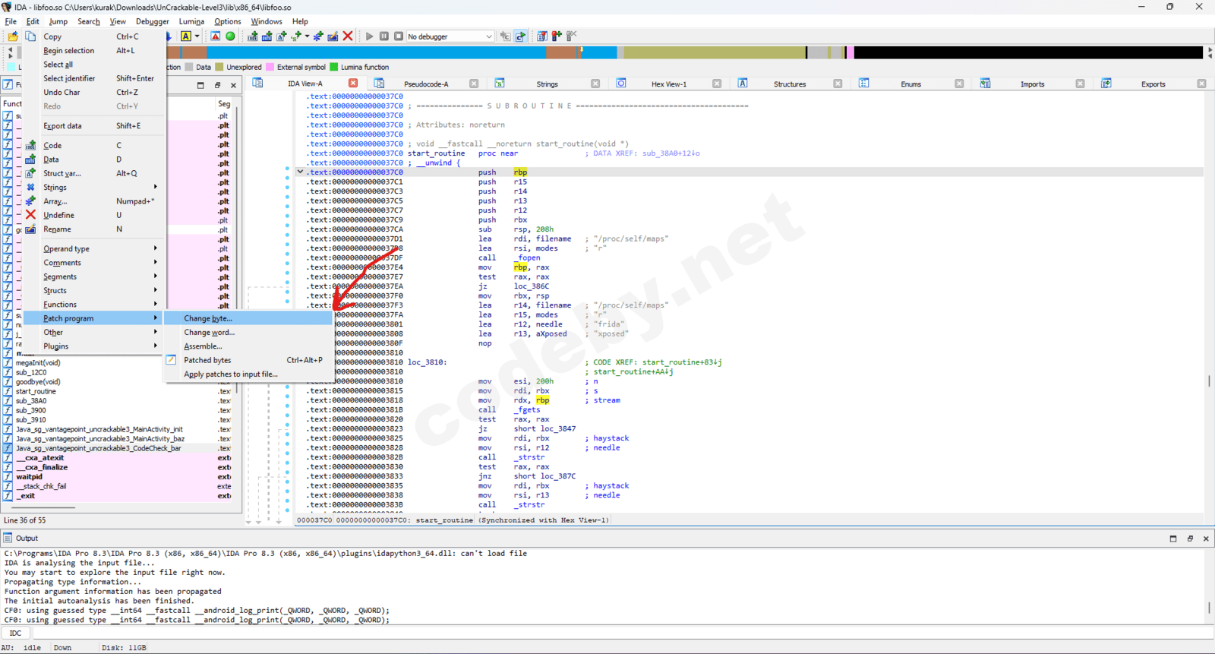This screenshot has width=1215, height=654.
Task: Click the Struct var menu item icon
Action: (31, 173)
